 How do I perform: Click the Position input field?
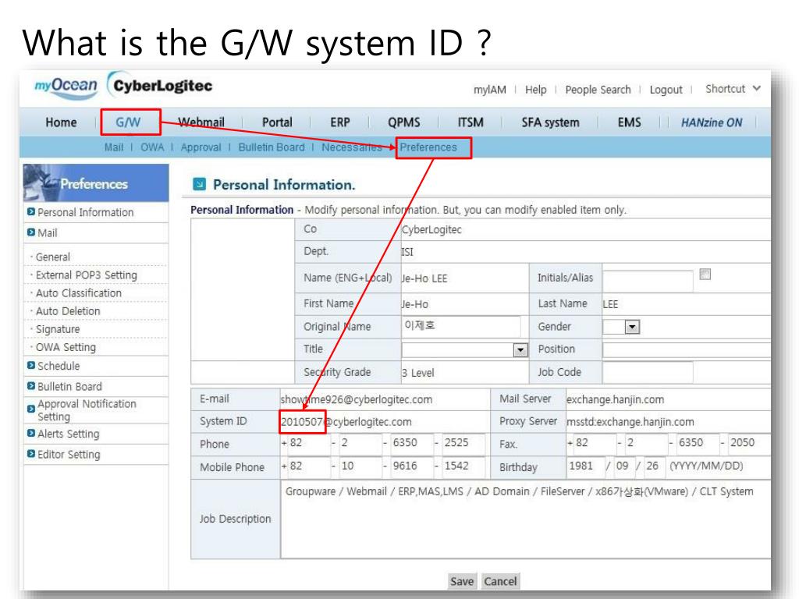point(687,350)
